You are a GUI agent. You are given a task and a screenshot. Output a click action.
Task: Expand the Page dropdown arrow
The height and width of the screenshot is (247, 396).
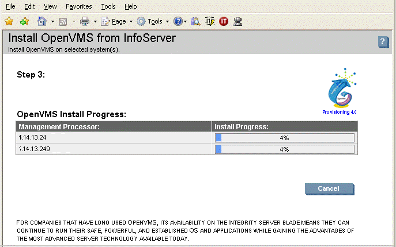(x=131, y=22)
